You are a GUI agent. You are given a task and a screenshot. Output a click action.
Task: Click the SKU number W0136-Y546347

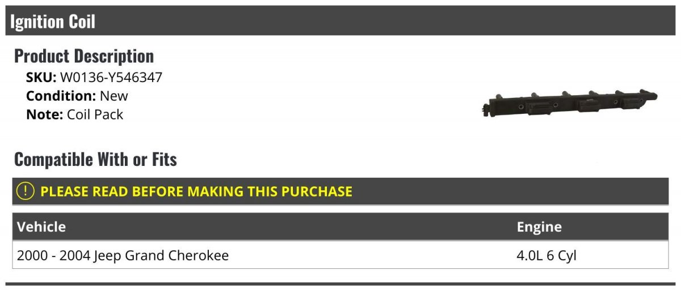(x=111, y=78)
